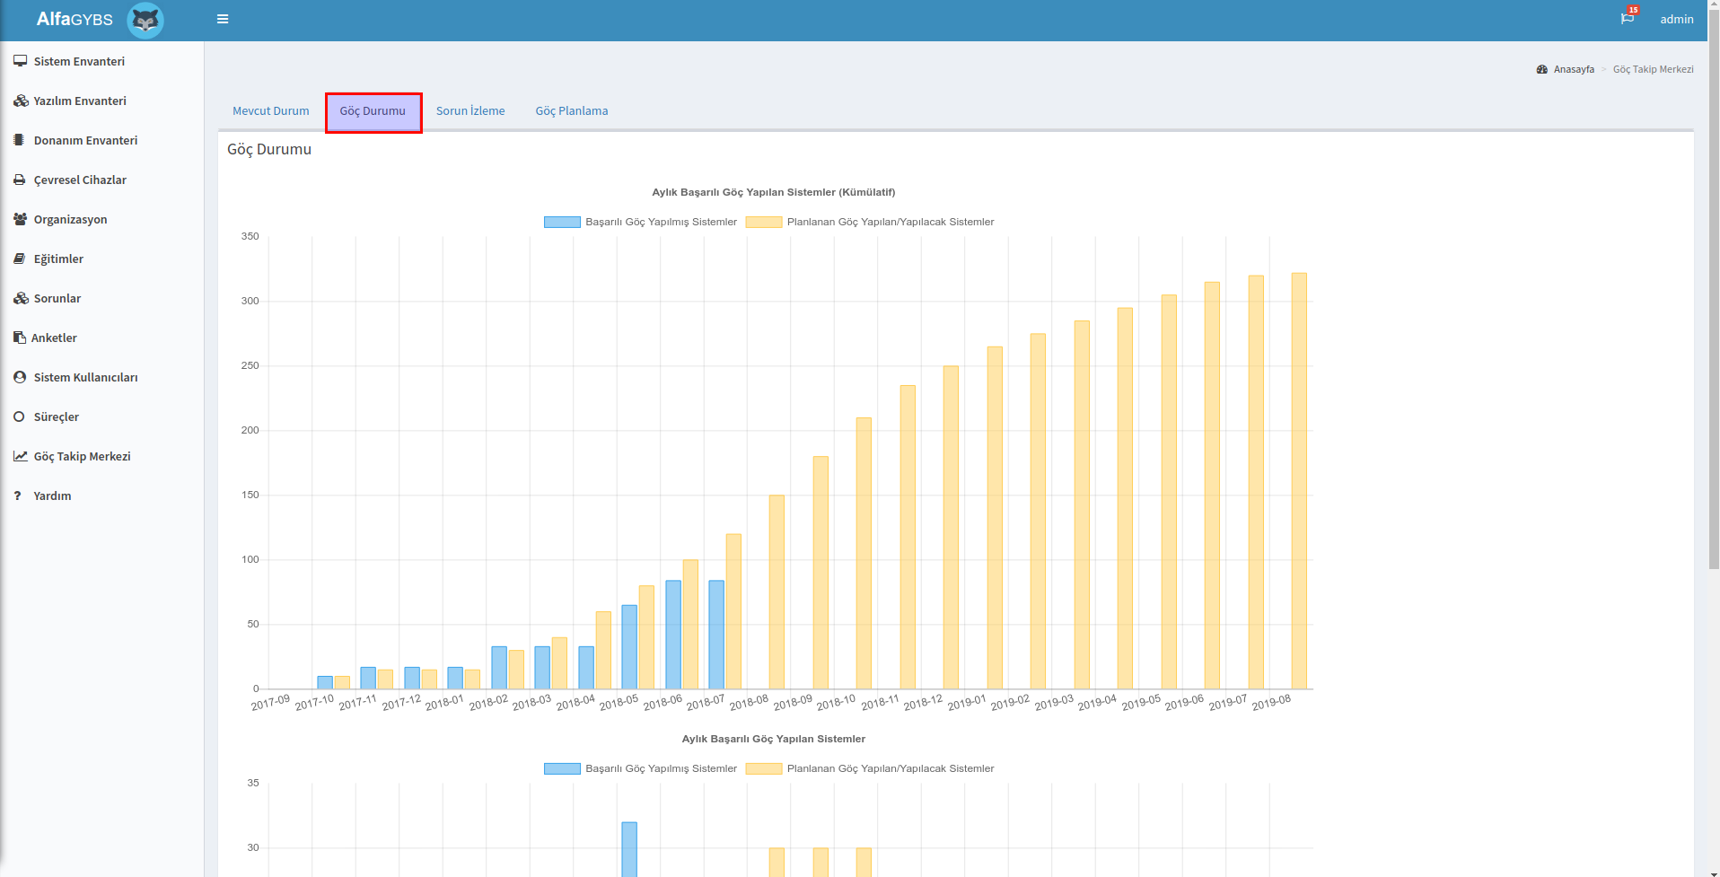Viewport: 1720px width, 877px height.
Task: Click the line chart icon for Göç Takip Merkezi
Action: click(21, 456)
